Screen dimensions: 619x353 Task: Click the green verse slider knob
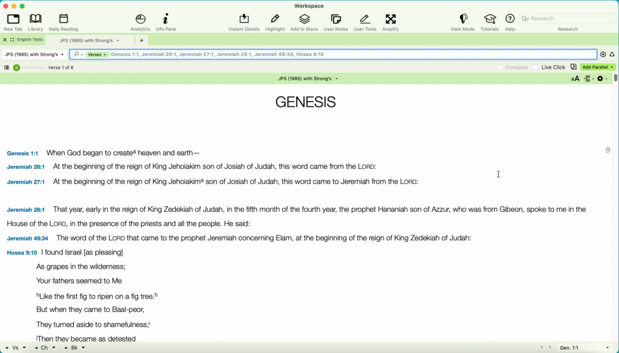[x=16, y=68]
